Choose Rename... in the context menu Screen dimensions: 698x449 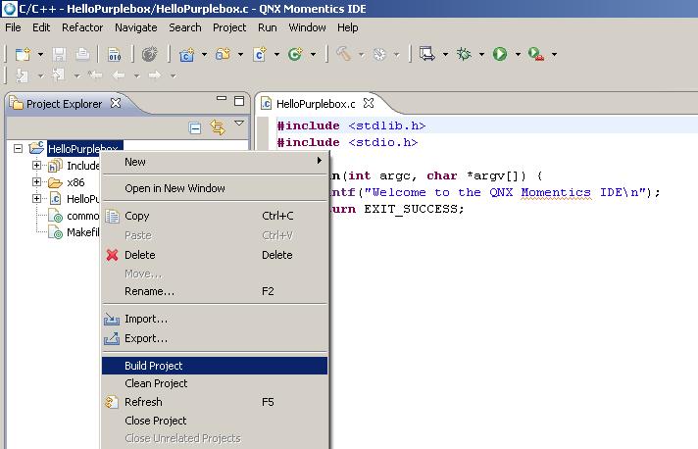(215, 291)
